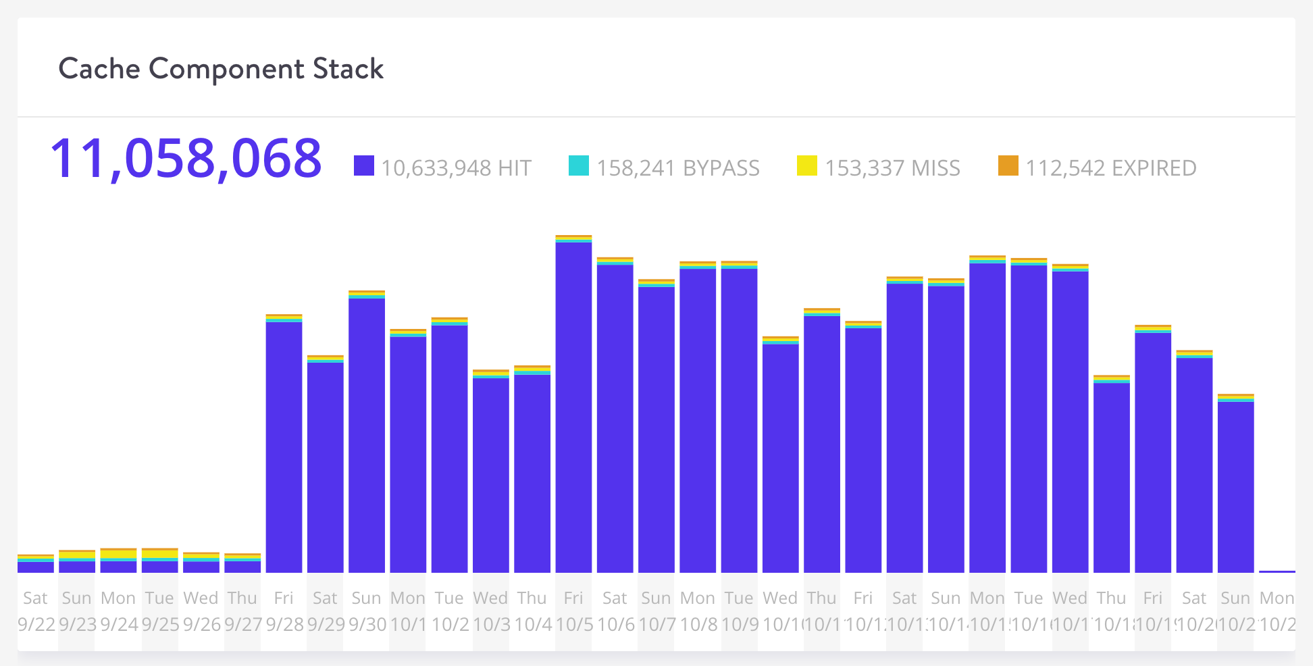Select the bar for Sat 9/22
The width and height of the screenshot is (1313, 666).
point(35,564)
